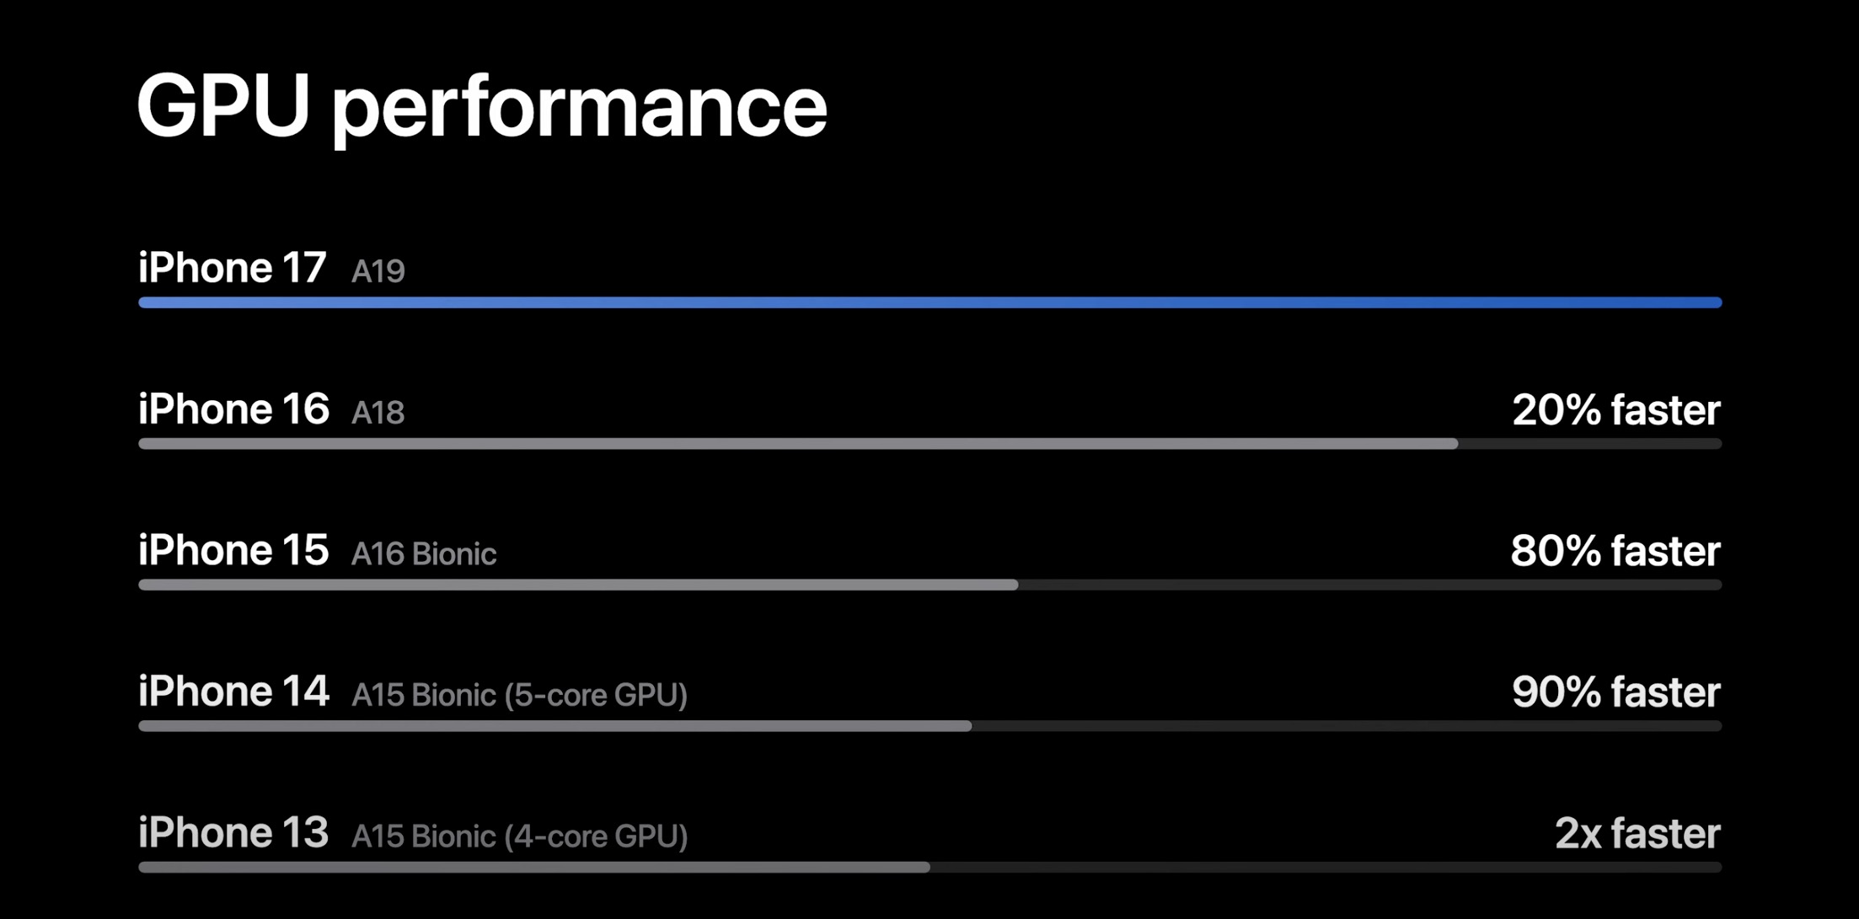This screenshot has height=919, width=1859.
Task: Click the gray iPhone 13 performance bar
Action: pyautogui.click(x=533, y=867)
